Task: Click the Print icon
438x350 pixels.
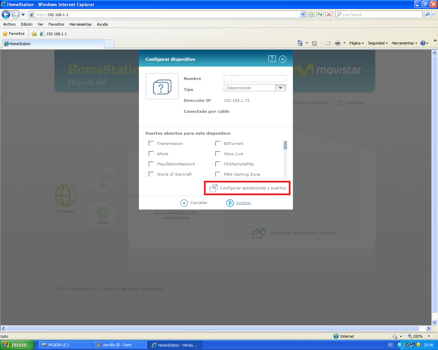Action: tap(338, 43)
